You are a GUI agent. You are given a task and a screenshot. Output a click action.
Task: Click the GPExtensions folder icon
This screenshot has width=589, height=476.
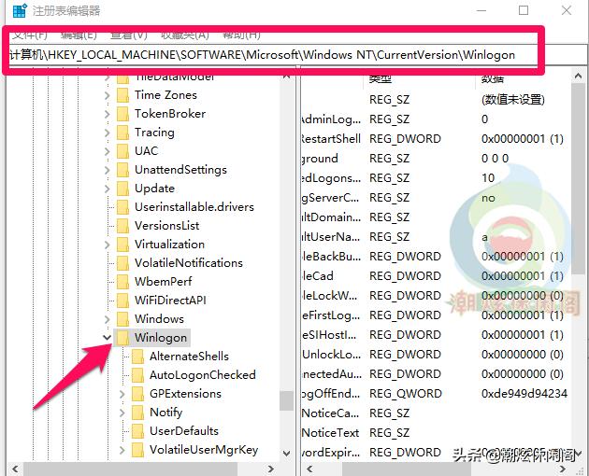137,394
